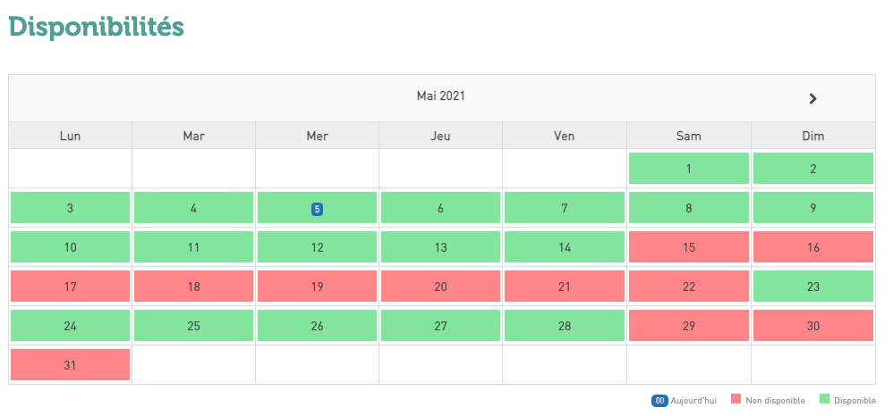The width and height of the screenshot is (893, 416).
Task: Click unavailable Sunday May 16
Action: [x=812, y=247]
